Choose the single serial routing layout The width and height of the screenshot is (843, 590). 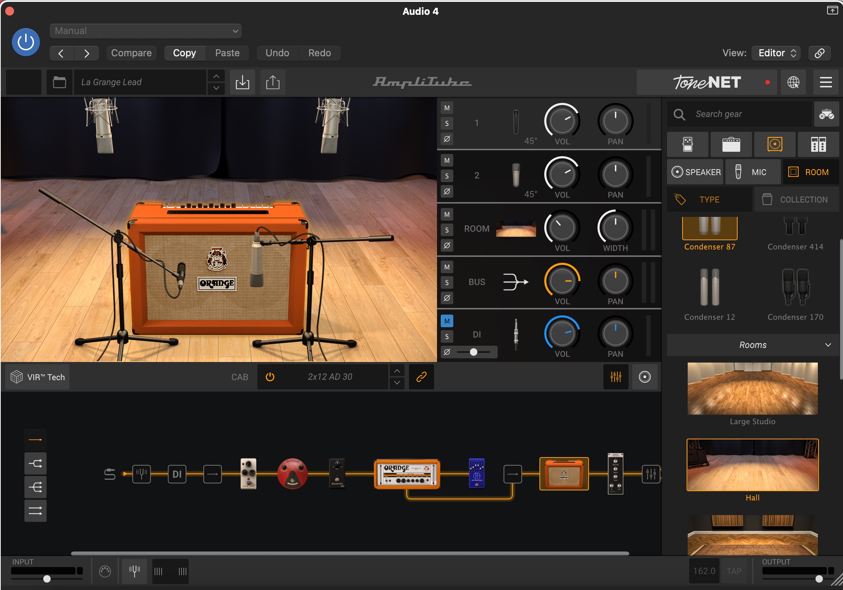(35, 440)
